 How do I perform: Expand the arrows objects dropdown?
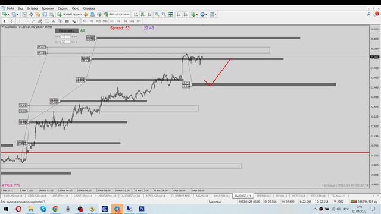pos(77,21)
